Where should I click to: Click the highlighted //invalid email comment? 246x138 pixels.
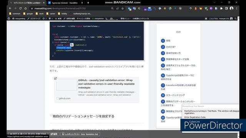pyautogui.click(x=64, y=48)
